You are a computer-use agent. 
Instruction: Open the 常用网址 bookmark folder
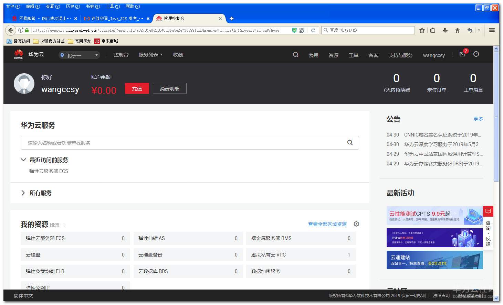click(80, 41)
